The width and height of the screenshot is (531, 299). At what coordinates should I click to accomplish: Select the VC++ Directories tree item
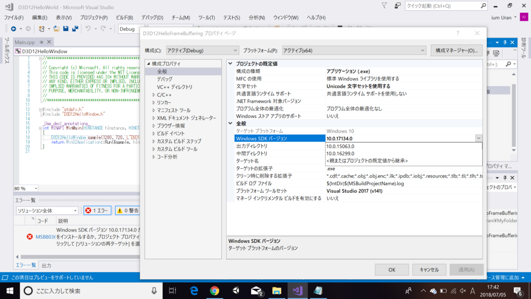pos(174,87)
